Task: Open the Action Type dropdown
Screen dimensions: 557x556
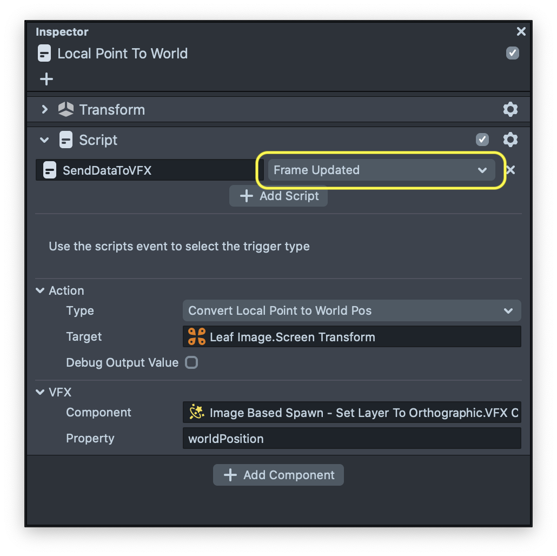Action: [x=352, y=310]
